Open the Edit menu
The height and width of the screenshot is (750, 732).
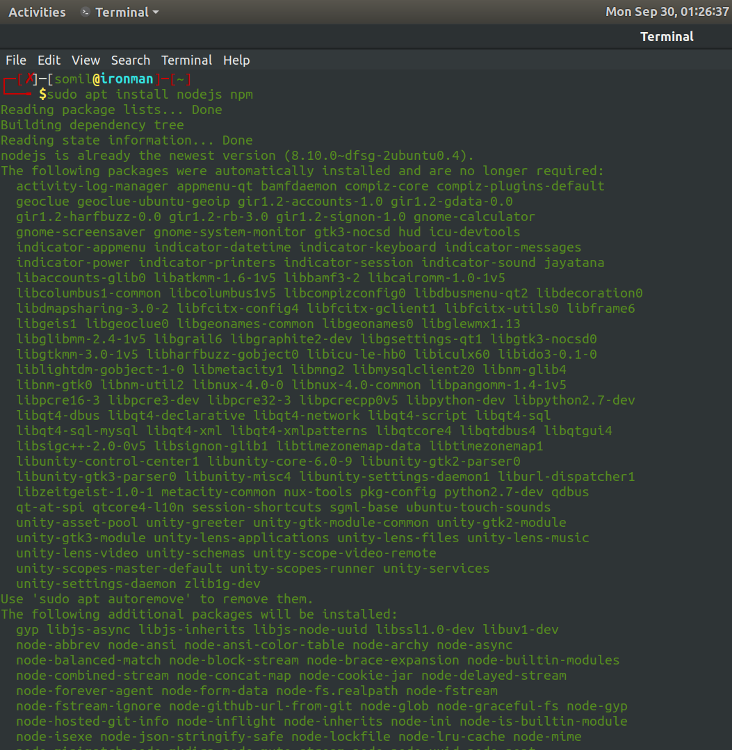49,60
